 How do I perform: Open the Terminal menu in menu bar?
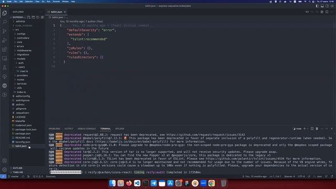pyautogui.click(x=56, y=2)
